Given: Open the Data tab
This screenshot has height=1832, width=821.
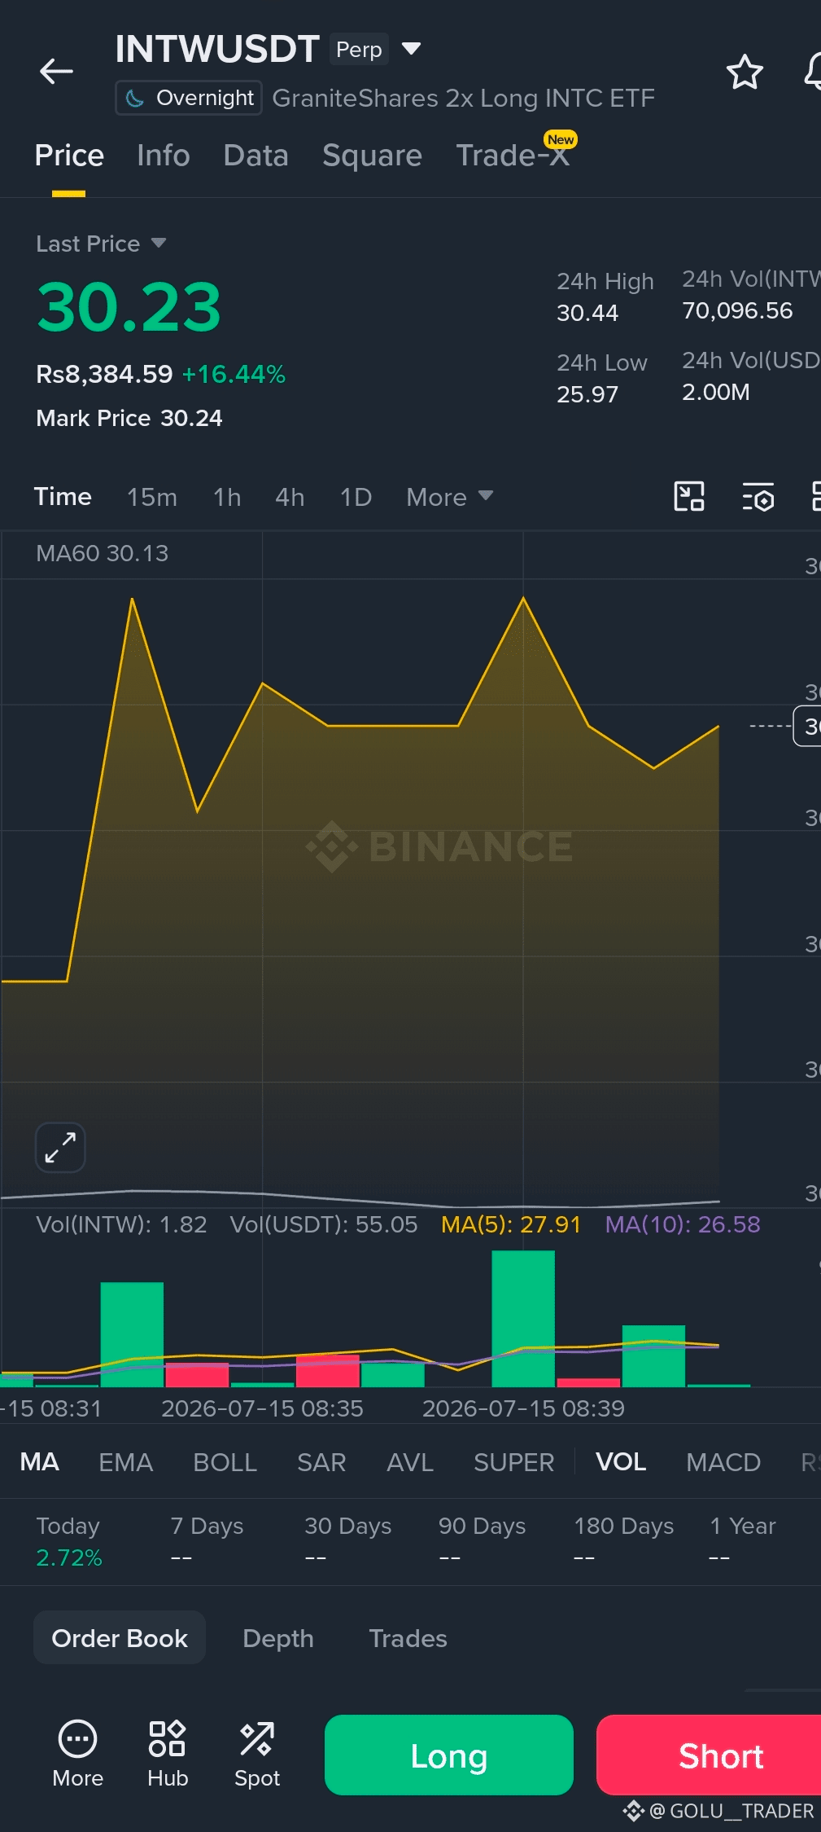Looking at the screenshot, I should click(256, 156).
